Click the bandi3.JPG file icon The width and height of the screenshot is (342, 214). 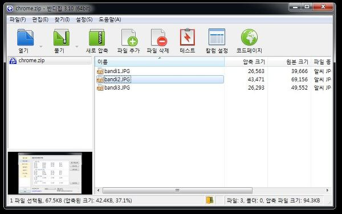coord(100,88)
